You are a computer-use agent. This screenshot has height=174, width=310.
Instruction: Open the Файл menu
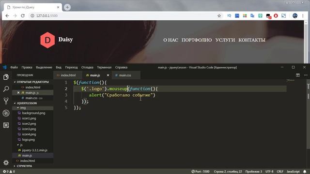click(14, 67)
